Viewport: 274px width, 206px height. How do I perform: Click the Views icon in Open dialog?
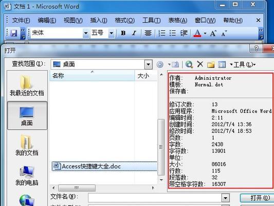(222, 64)
